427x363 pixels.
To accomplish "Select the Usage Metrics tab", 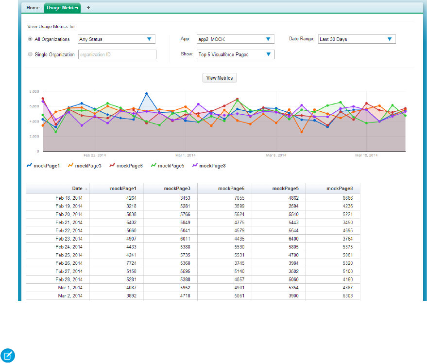I will [x=63, y=8].
